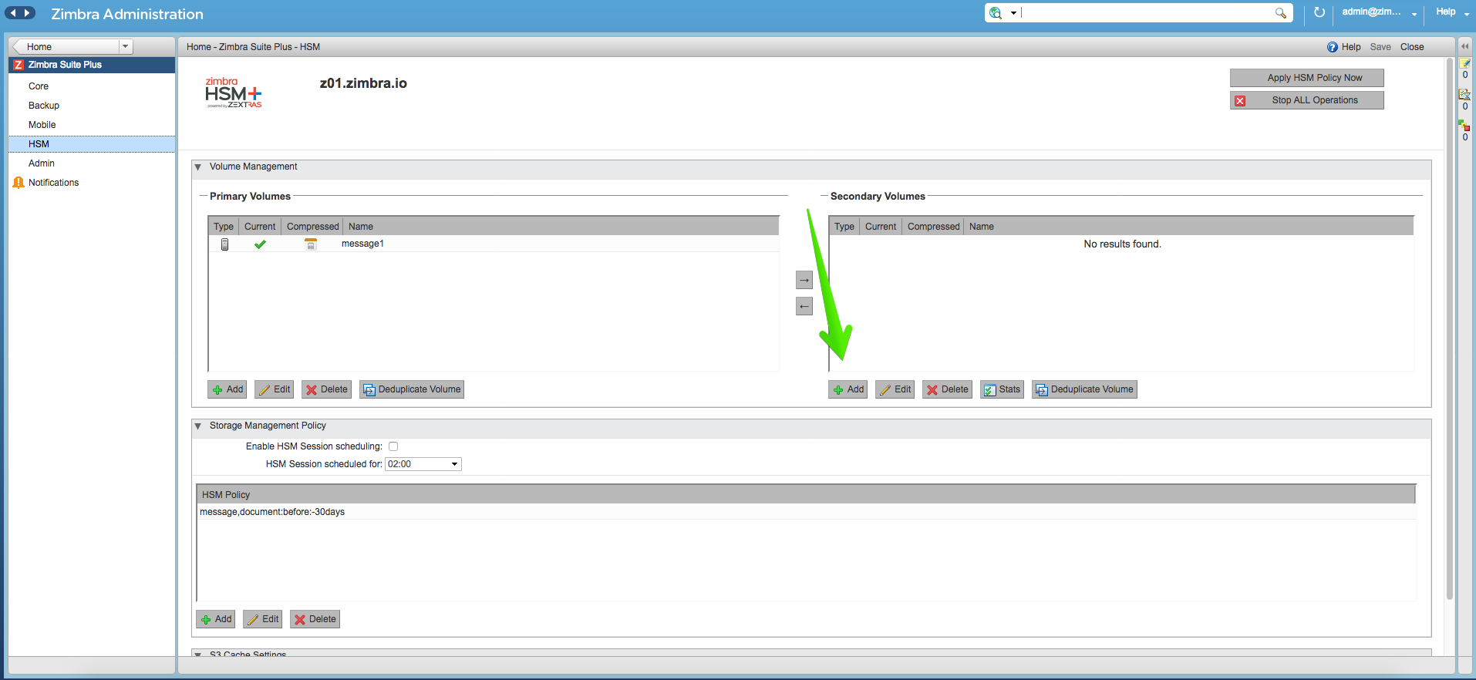This screenshot has height=680, width=1476.
Task: Sort primary volumes by Current column
Action: (260, 227)
